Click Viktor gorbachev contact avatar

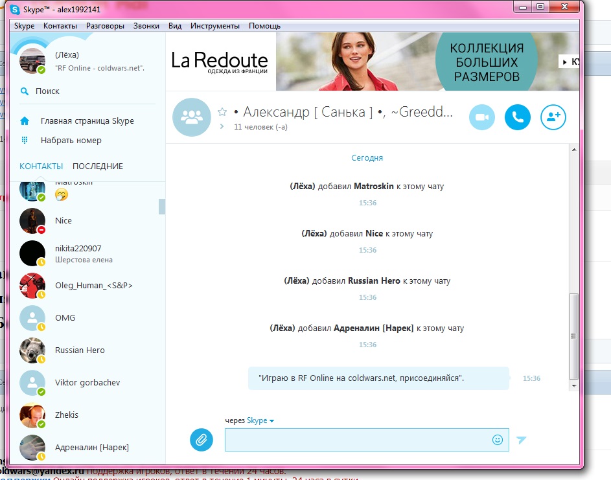coord(32,383)
